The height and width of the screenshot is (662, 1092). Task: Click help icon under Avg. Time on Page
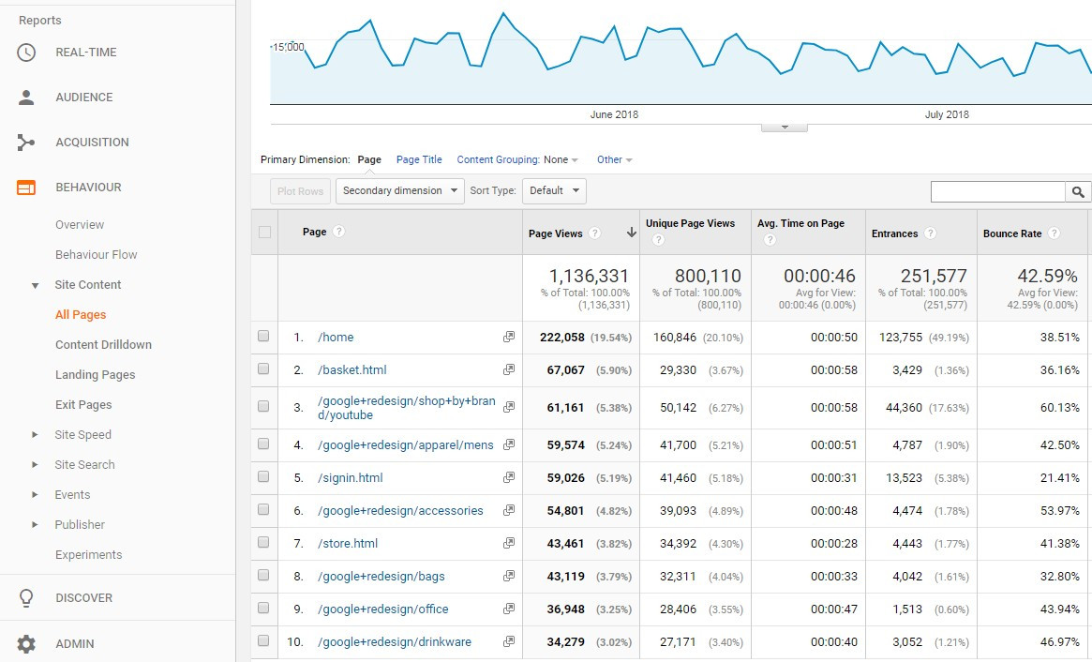tap(770, 240)
